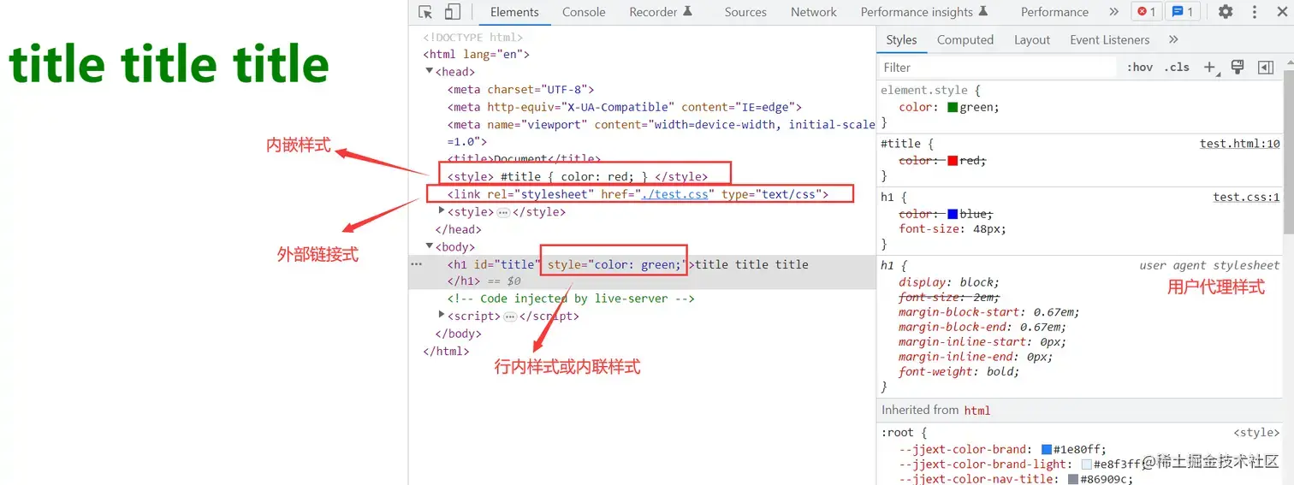This screenshot has width=1294, height=485.
Task: Focus the Styles Filter input field
Action: click(x=999, y=68)
